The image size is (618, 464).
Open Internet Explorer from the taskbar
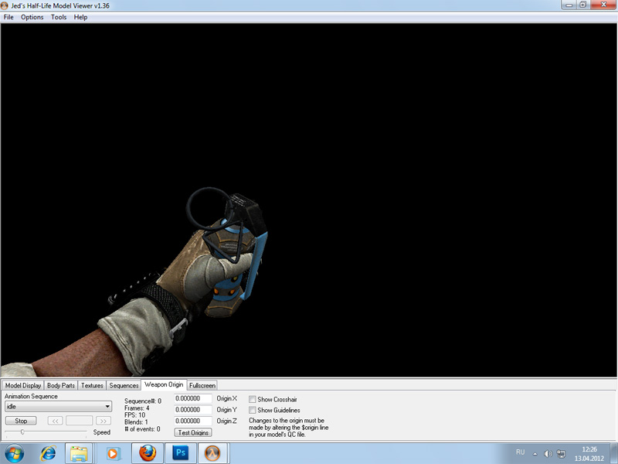coord(48,452)
